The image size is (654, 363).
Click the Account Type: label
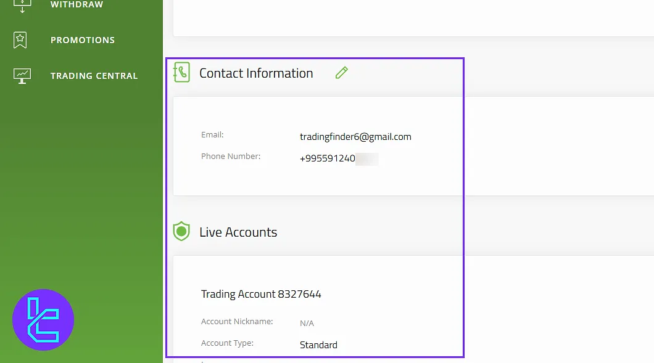(x=227, y=343)
